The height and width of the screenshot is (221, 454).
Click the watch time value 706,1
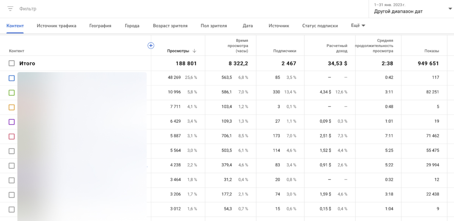tap(226, 136)
